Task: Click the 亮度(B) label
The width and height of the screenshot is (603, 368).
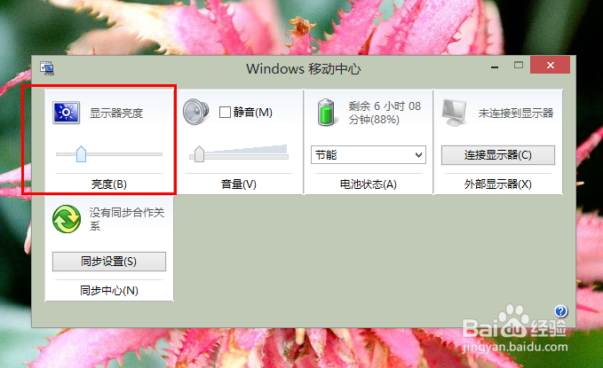Action: click(x=109, y=184)
